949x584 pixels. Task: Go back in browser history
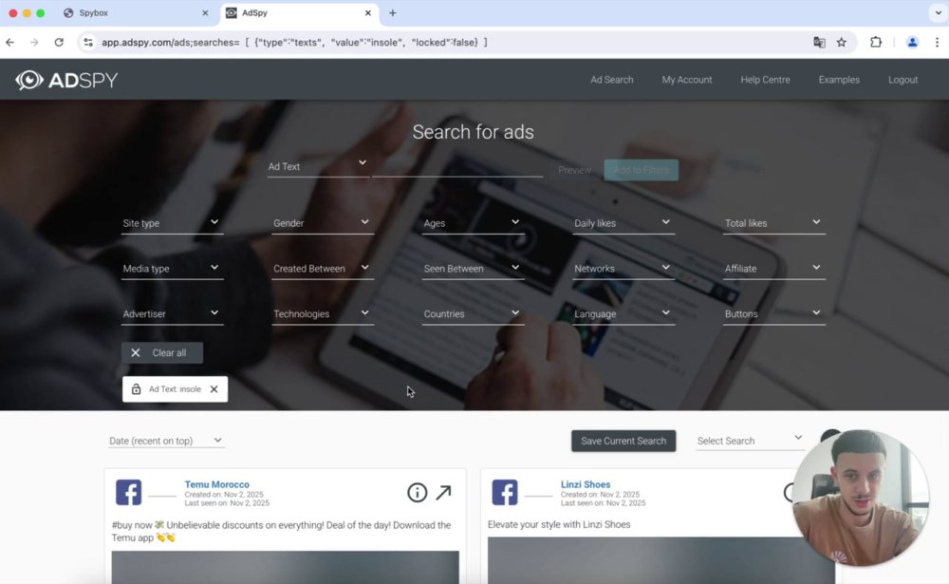click(10, 43)
